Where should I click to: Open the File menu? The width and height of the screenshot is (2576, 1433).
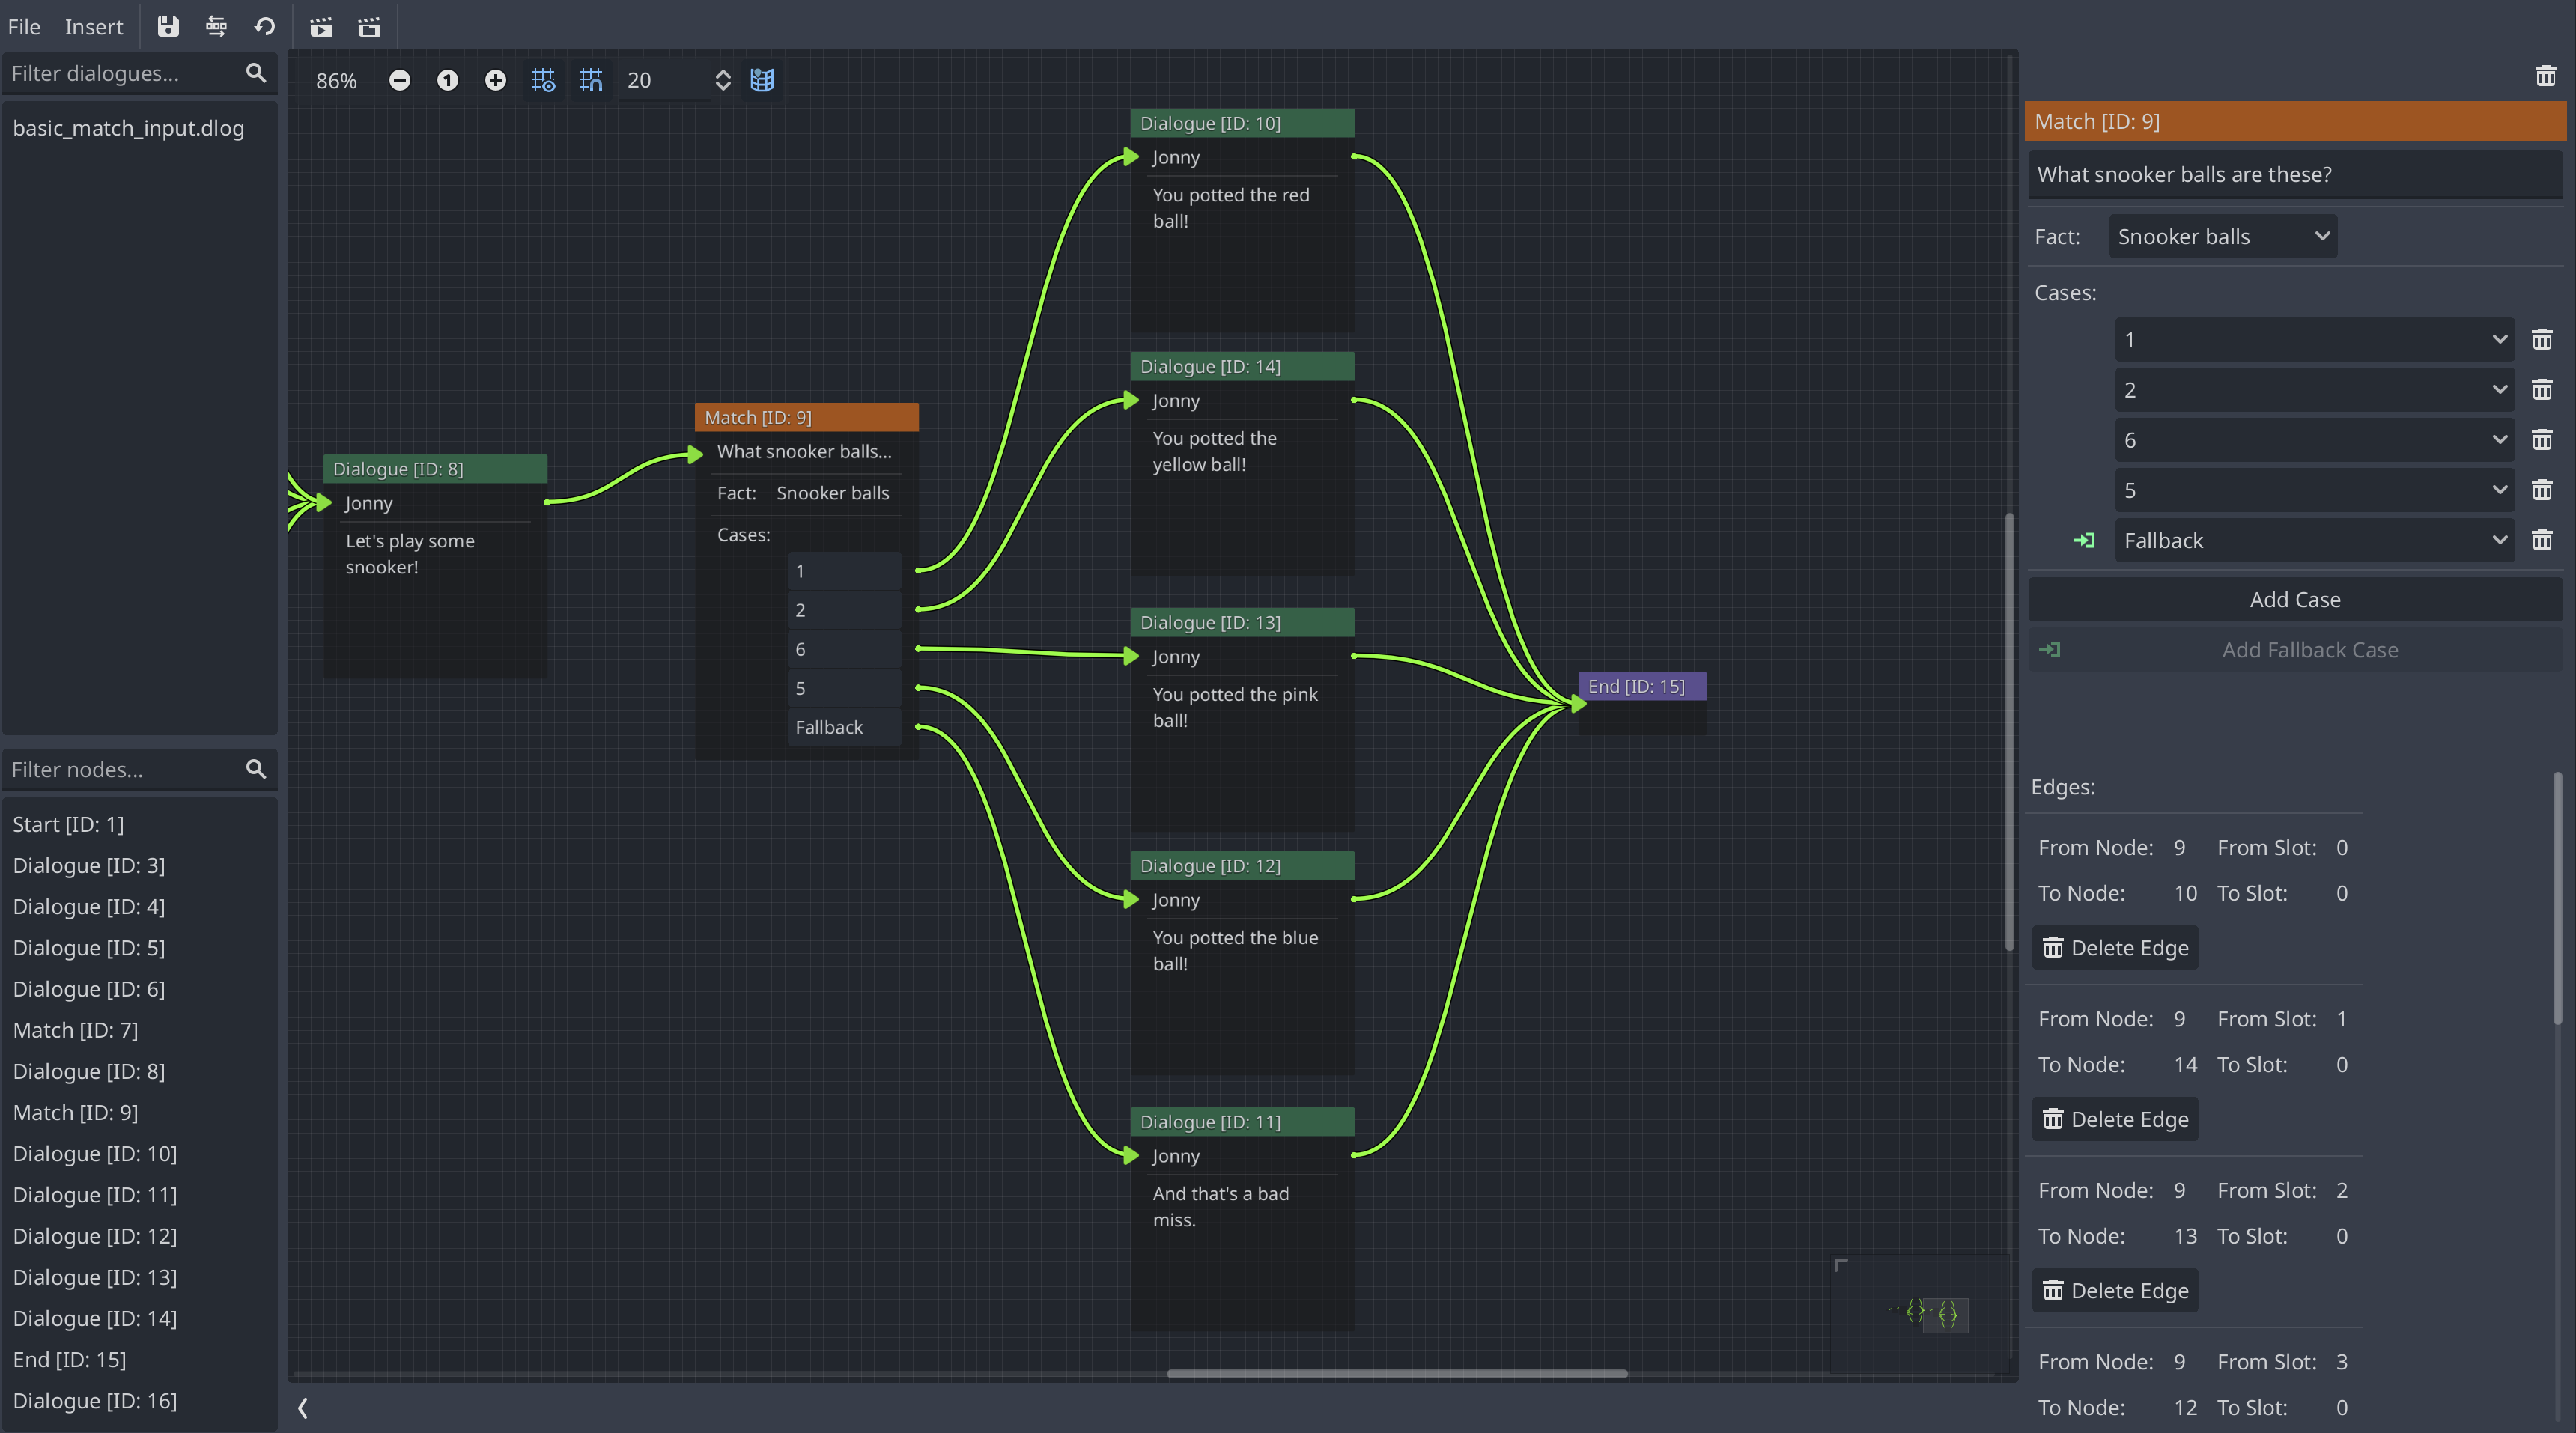click(23, 27)
